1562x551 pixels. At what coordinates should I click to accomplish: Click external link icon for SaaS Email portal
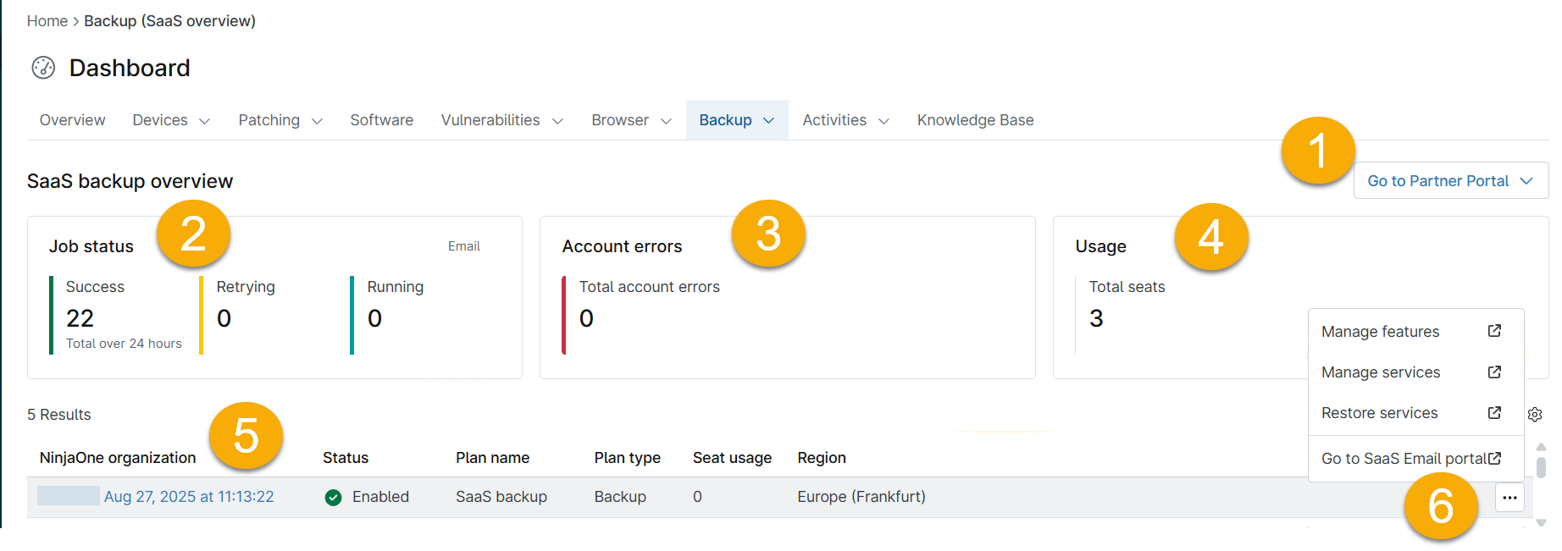(1494, 459)
